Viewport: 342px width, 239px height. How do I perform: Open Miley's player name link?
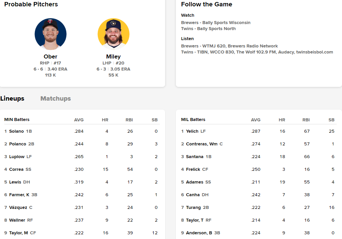pyautogui.click(x=113, y=56)
